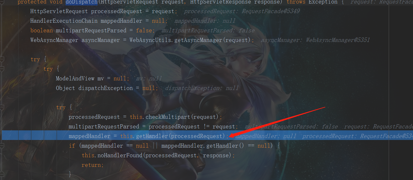Collapse the innermost try block fold marker
The image size is (413, 180).
pos(2,107)
